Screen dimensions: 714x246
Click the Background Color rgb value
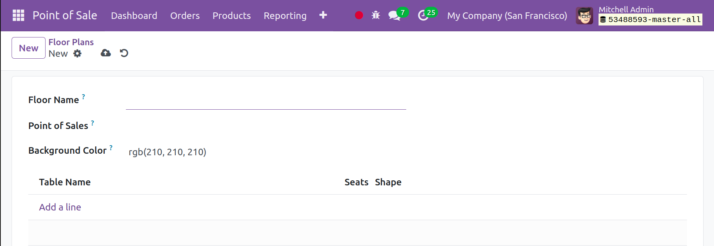[167, 152]
